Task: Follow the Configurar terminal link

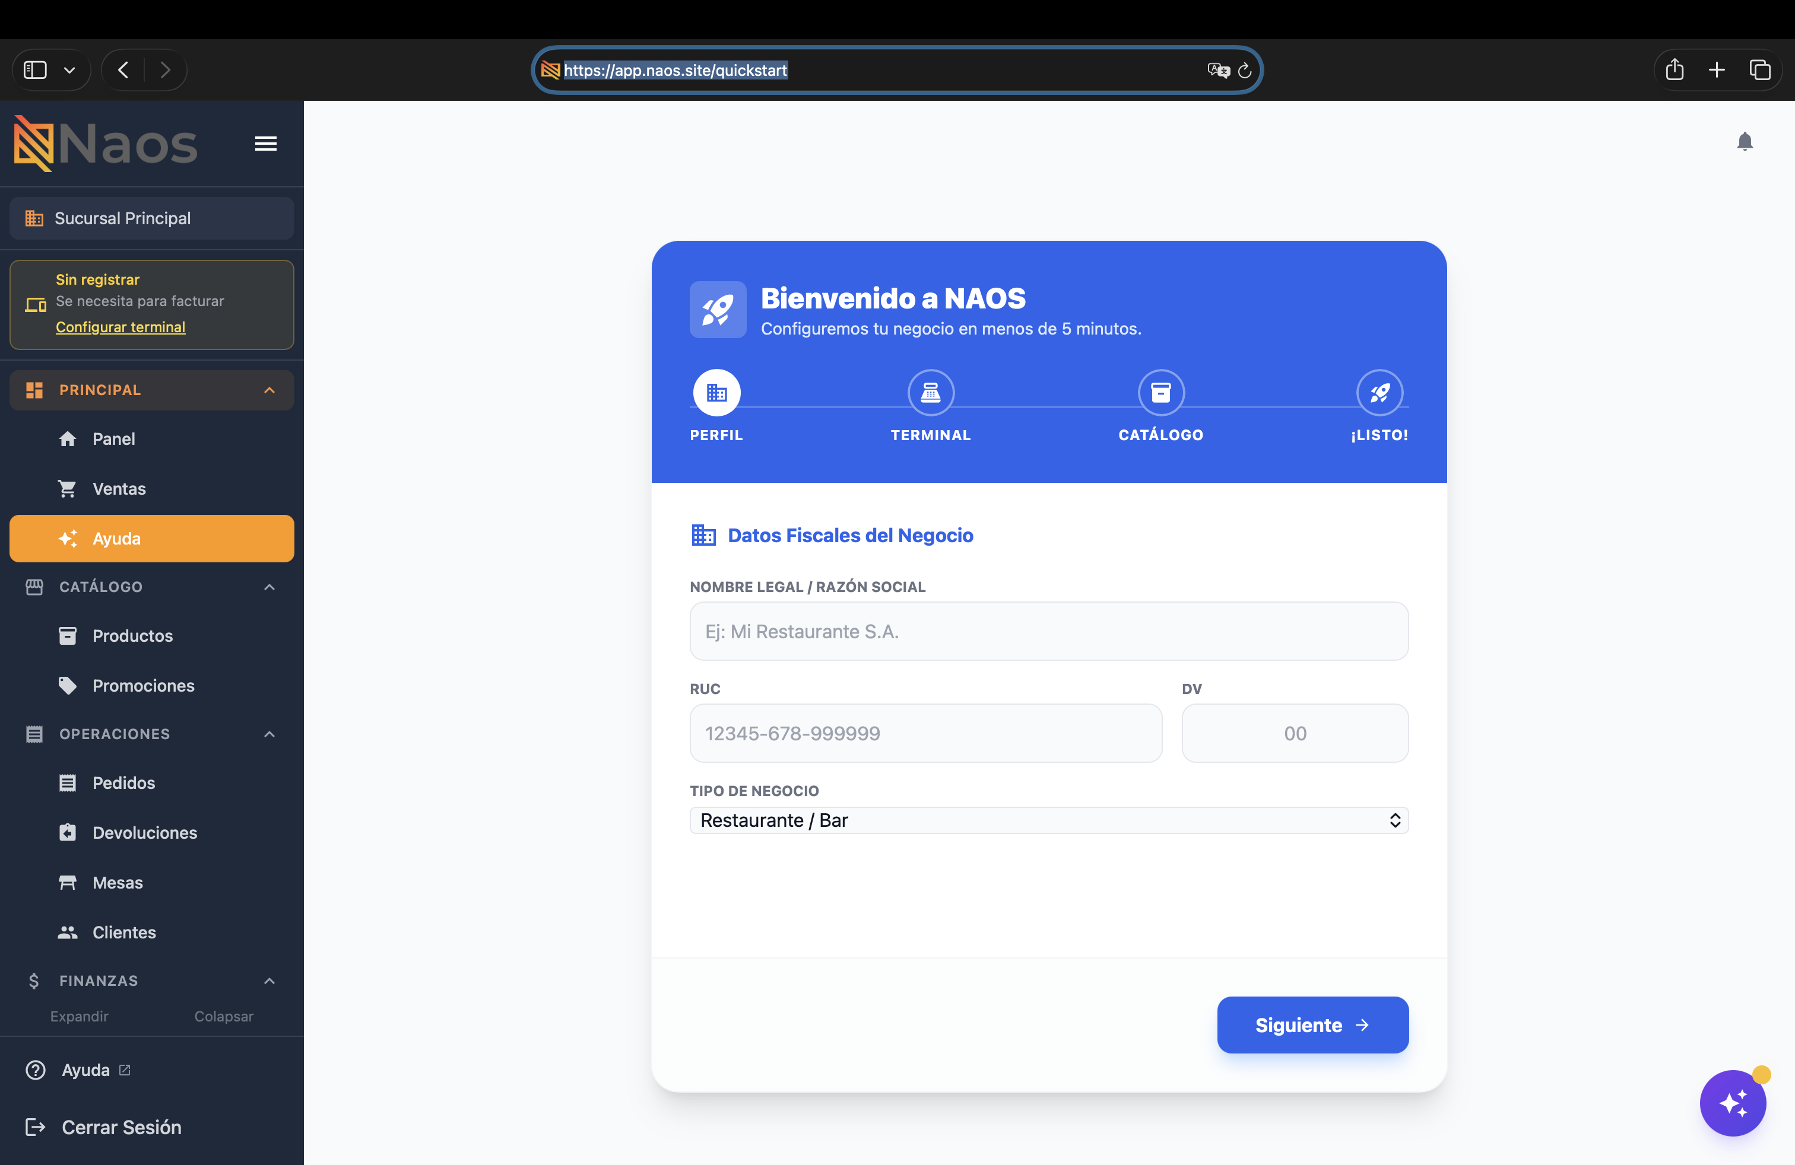Action: tap(120, 326)
